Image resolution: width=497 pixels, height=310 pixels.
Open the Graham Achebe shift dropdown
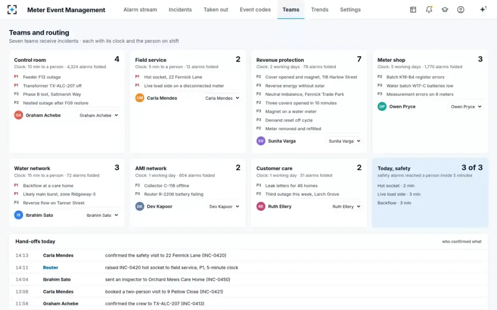tap(99, 115)
